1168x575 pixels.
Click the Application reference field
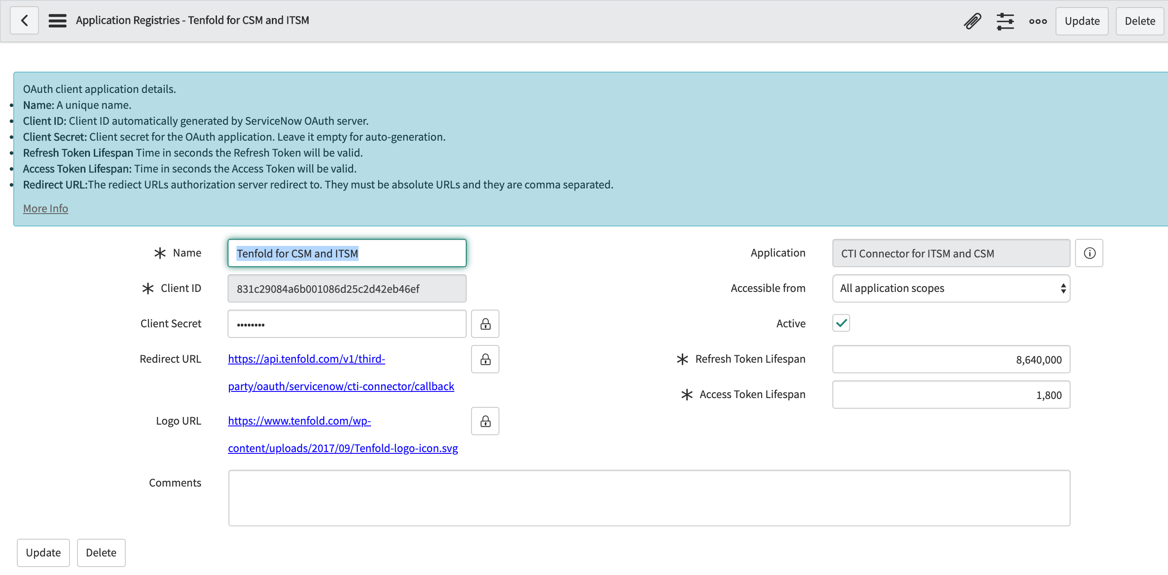pos(951,253)
